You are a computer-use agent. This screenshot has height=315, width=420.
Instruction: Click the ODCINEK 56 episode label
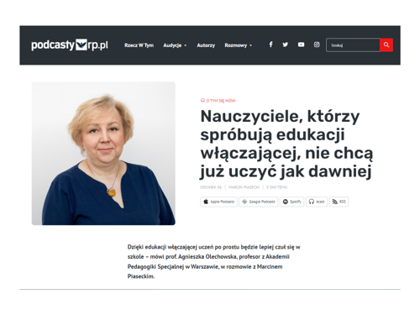(x=211, y=187)
